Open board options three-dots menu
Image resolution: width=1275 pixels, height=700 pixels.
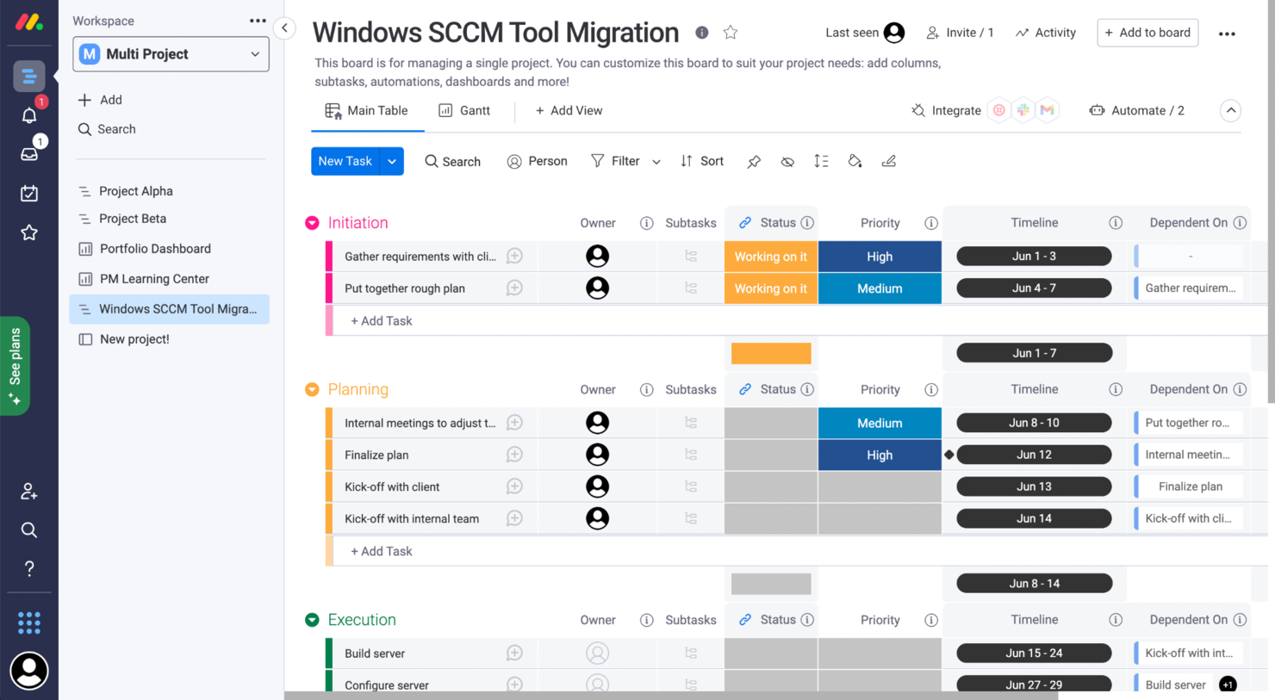[x=1227, y=34]
